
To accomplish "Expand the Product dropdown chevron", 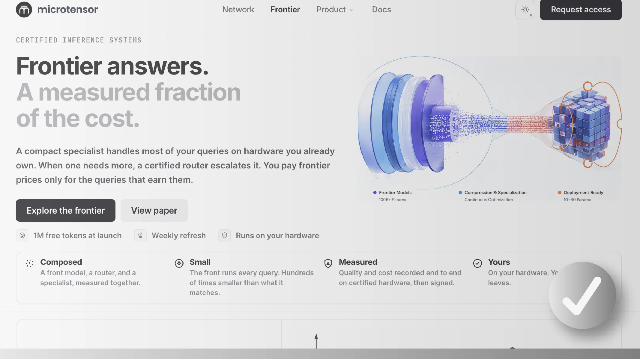I will click(x=352, y=10).
